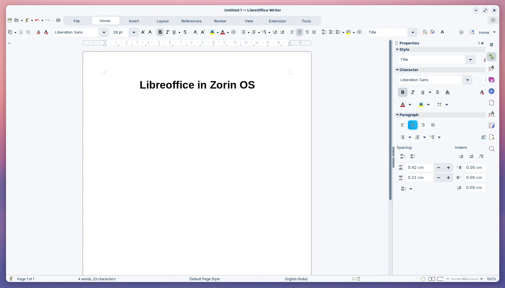This screenshot has width=505, height=288.
Task: Toggle Center alignment in the toolbar
Action: tap(299, 32)
